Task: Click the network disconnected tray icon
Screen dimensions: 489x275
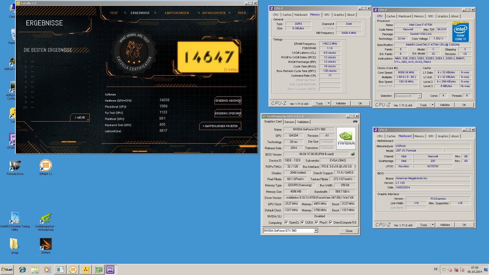Action: (456, 270)
